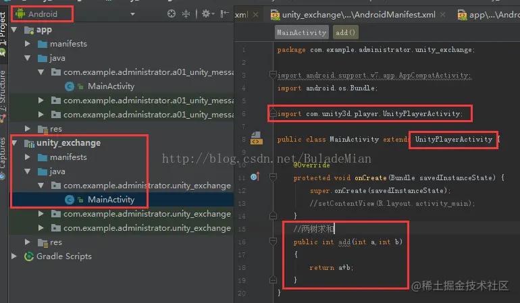Click the @Override annotation
The height and width of the screenshot is (303, 520).
coord(311,165)
